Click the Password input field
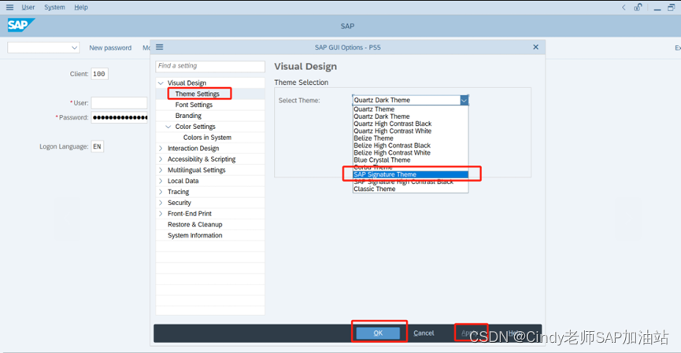The width and height of the screenshot is (681, 353). click(x=119, y=117)
